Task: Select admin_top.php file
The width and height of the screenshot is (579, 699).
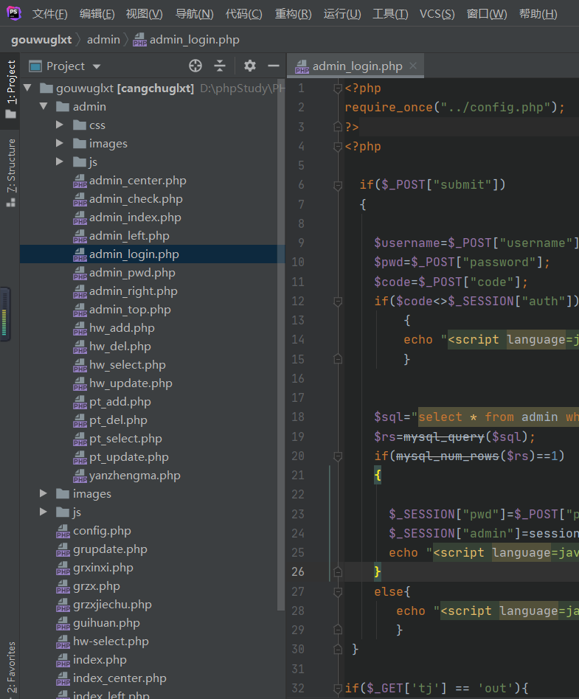Action: coord(131,310)
